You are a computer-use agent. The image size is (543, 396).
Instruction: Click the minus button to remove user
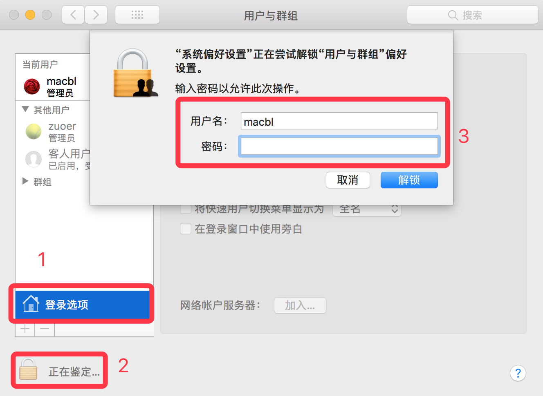click(x=45, y=329)
